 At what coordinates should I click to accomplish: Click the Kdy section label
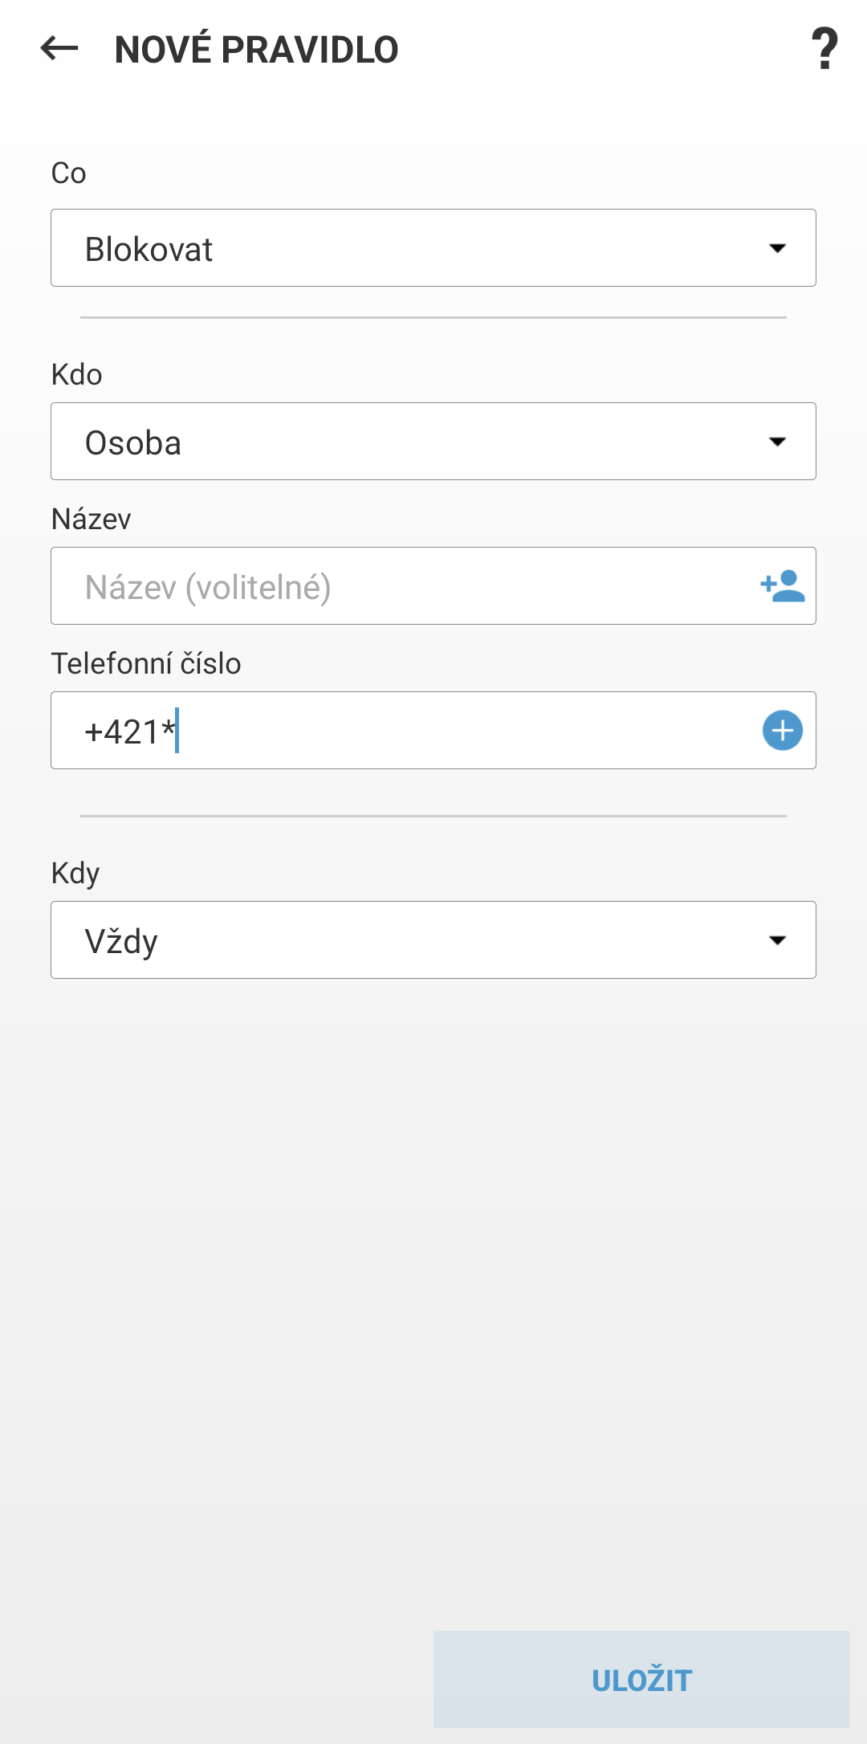[x=73, y=874]
